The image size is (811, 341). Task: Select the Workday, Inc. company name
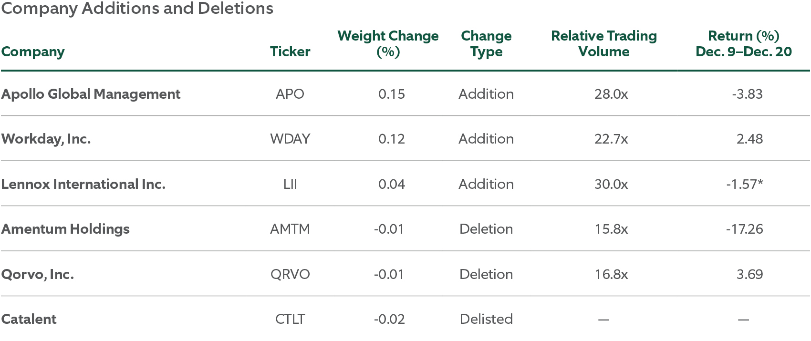tap(46, 139)
